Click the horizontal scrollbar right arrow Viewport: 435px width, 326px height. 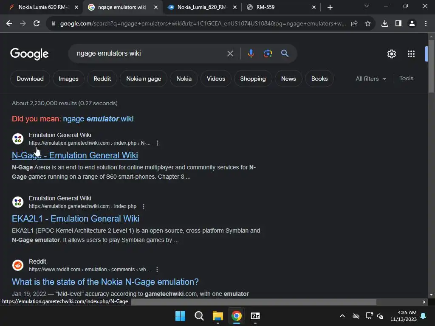424,302
